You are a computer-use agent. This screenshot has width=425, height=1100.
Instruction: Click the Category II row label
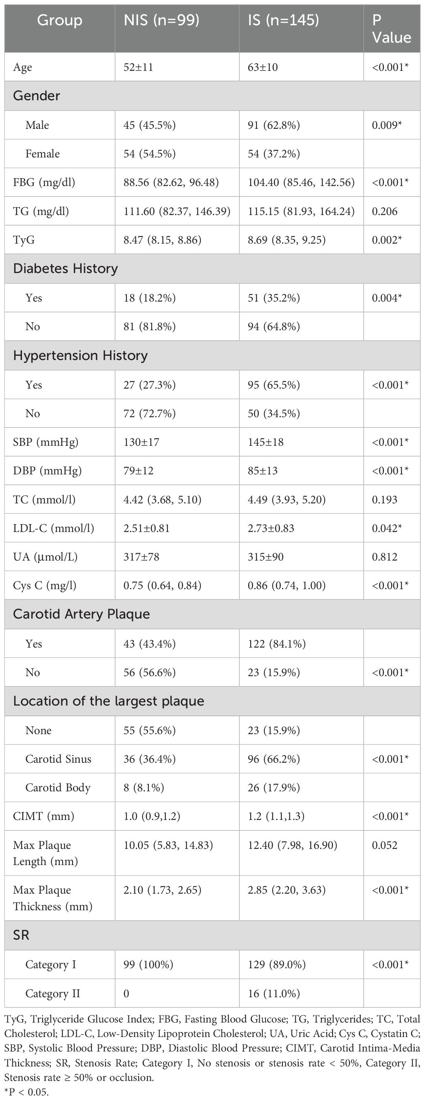[x=53, y=994]
